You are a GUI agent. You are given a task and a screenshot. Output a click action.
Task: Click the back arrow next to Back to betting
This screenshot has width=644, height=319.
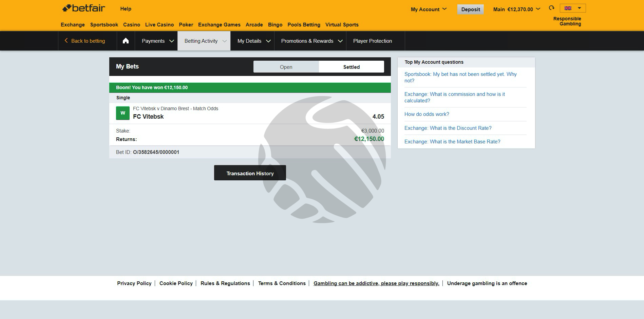pos(66,41)
